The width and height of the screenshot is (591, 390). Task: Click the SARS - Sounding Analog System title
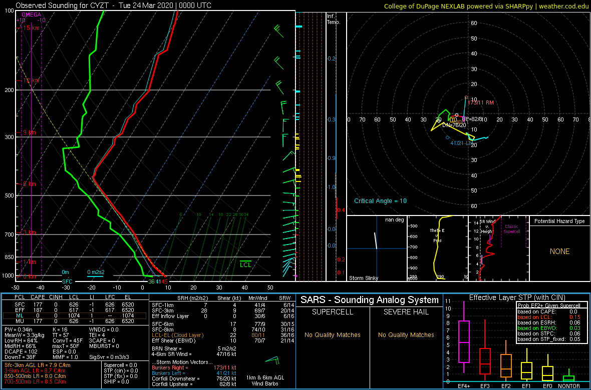[370, 300]
